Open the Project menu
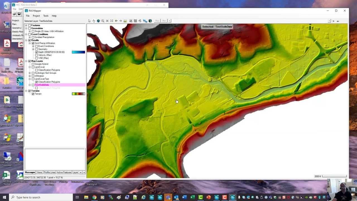 coord(36,16)
